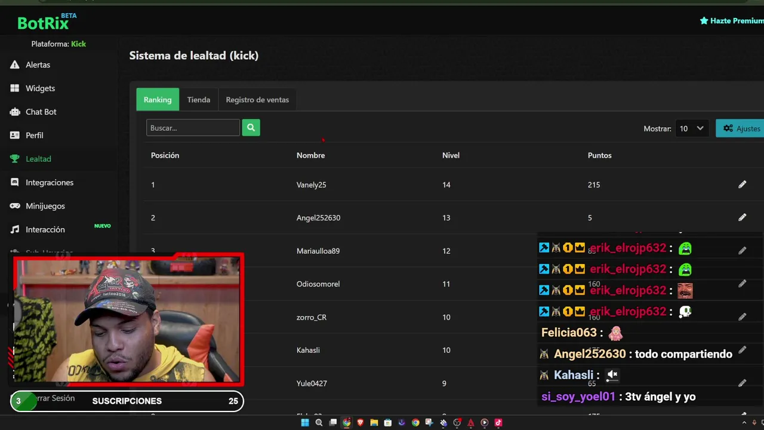
Task: Edit the Yule0427 ranking entry
Action: 742,383
